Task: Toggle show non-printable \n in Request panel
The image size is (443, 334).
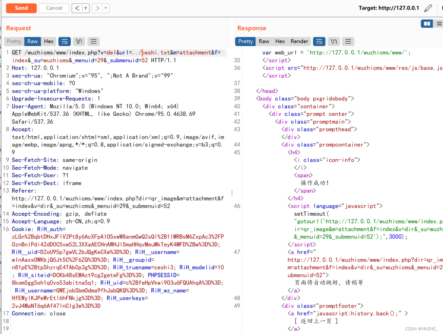Action: tap(79, 41)
